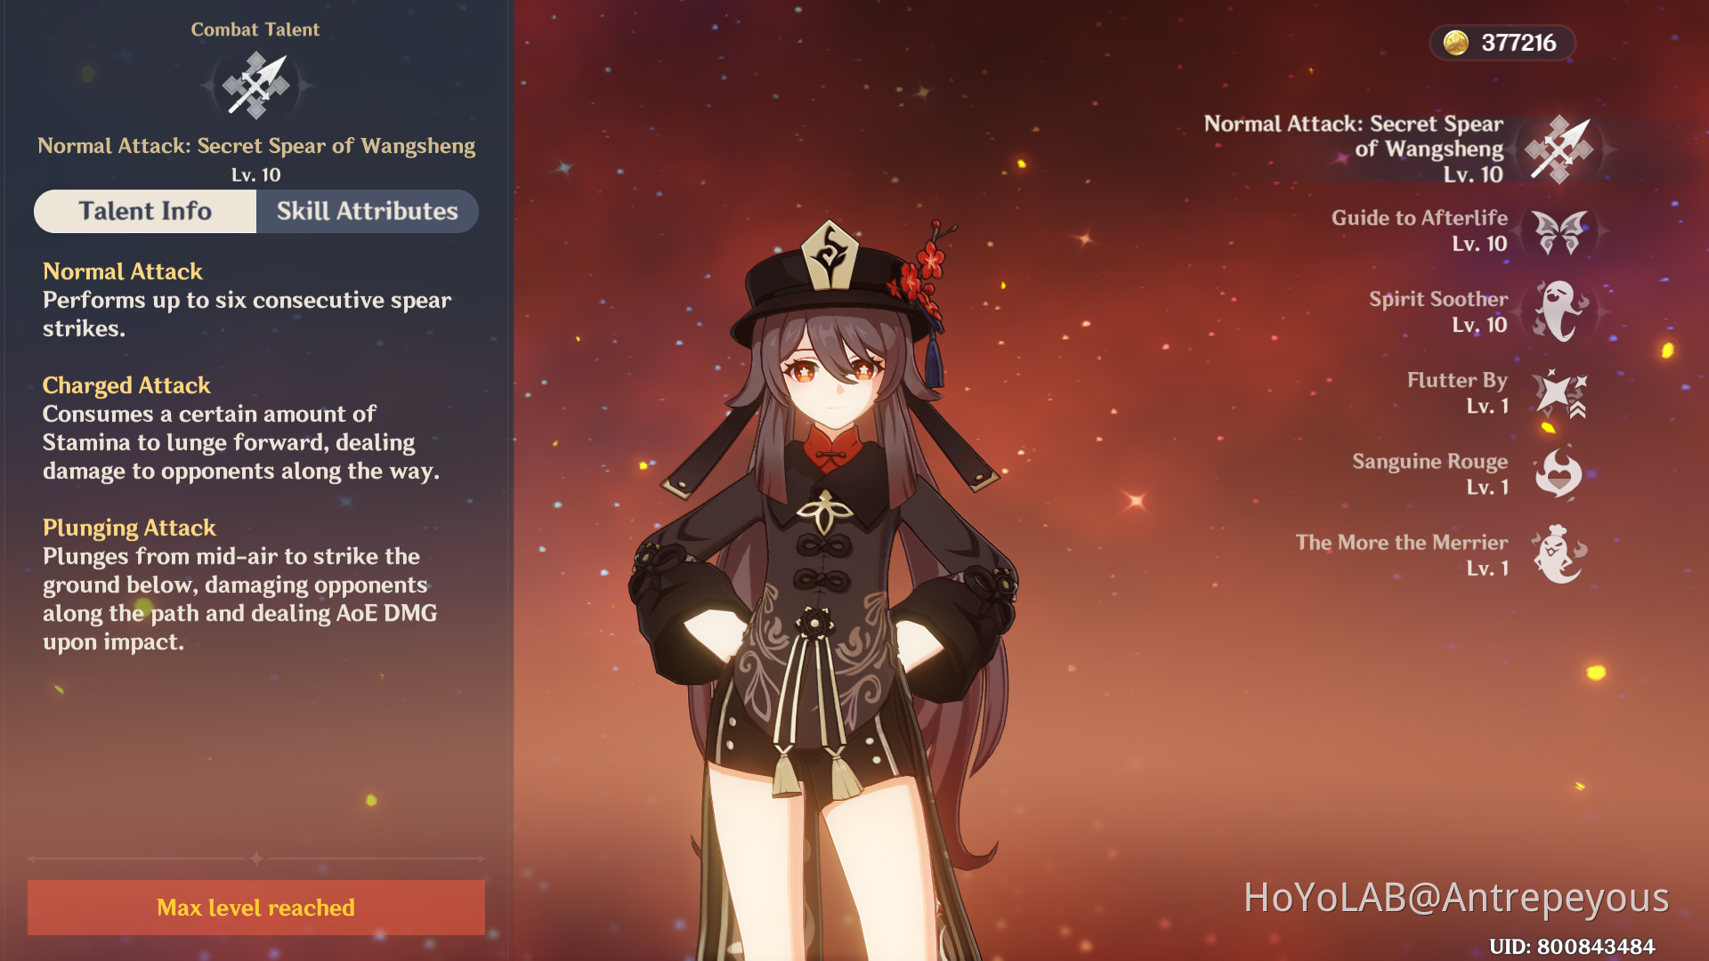Click the Max level reached button
Image resolution: width=1709 pixels, height=961 pixels.
tap(256, 908)
